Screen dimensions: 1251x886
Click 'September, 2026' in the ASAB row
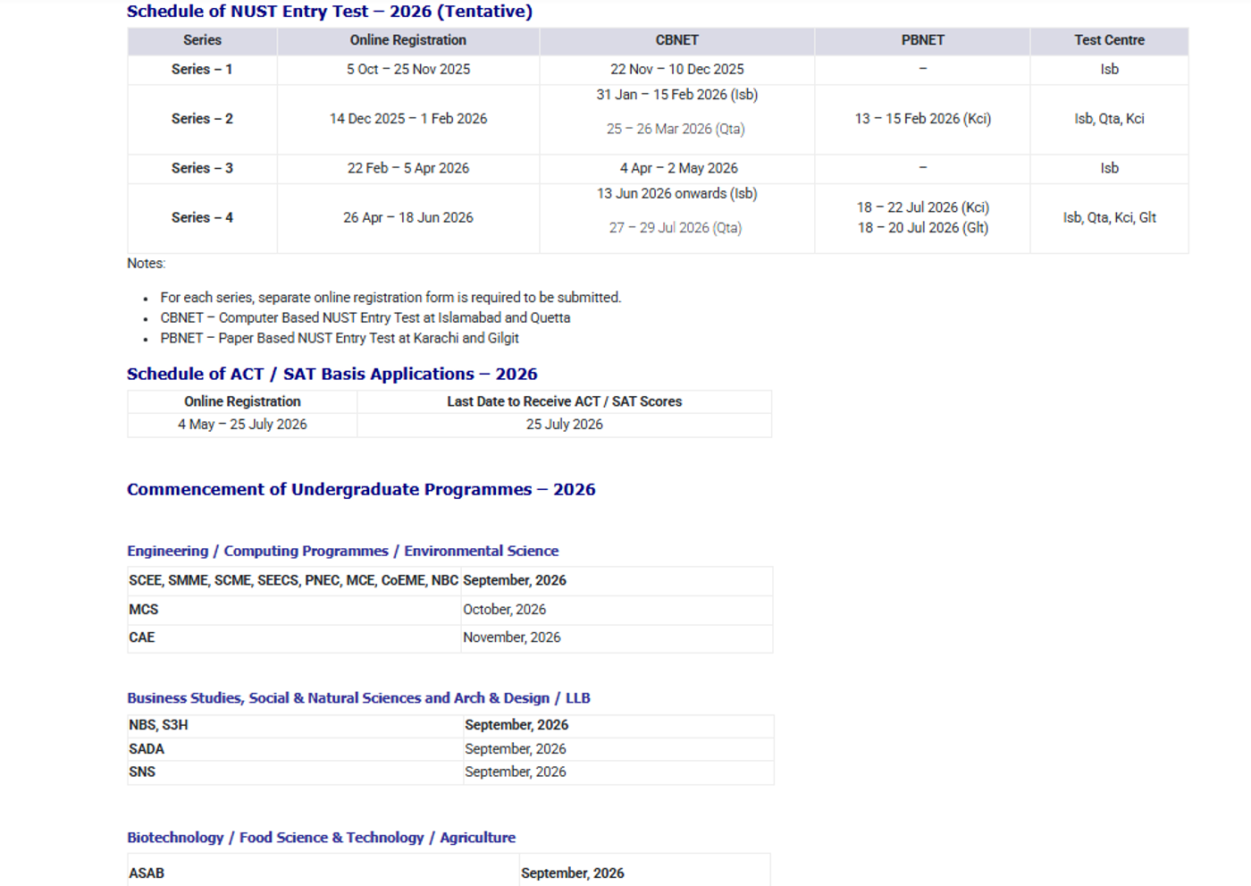pos(573,873)
